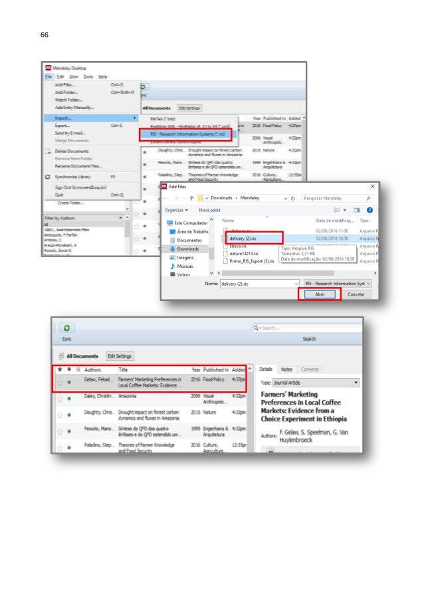Star the Doughty, Chris row in bottom window
The height and width of the screenshot is (600, 424).
point(60,415)
